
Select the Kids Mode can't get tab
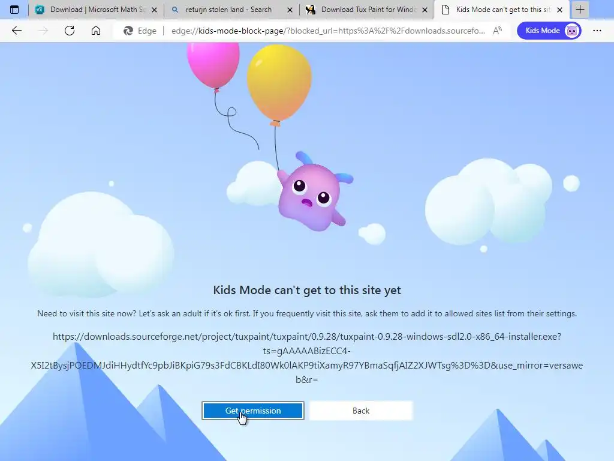[x=502, y=10]
